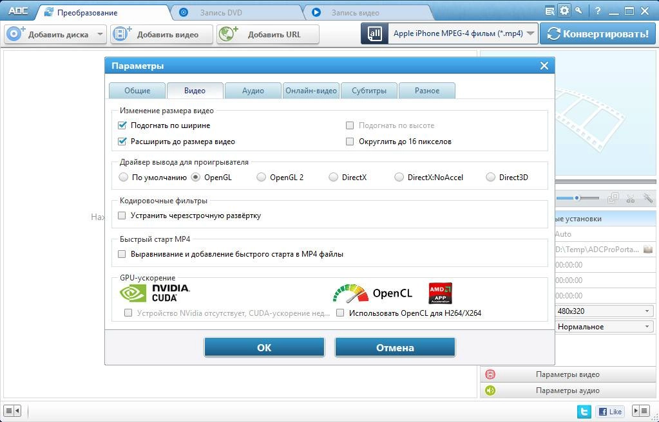Check Использовать OpenCL для H264/X264
The height and width of the screenshot is (422, 659).
(340, 313)
